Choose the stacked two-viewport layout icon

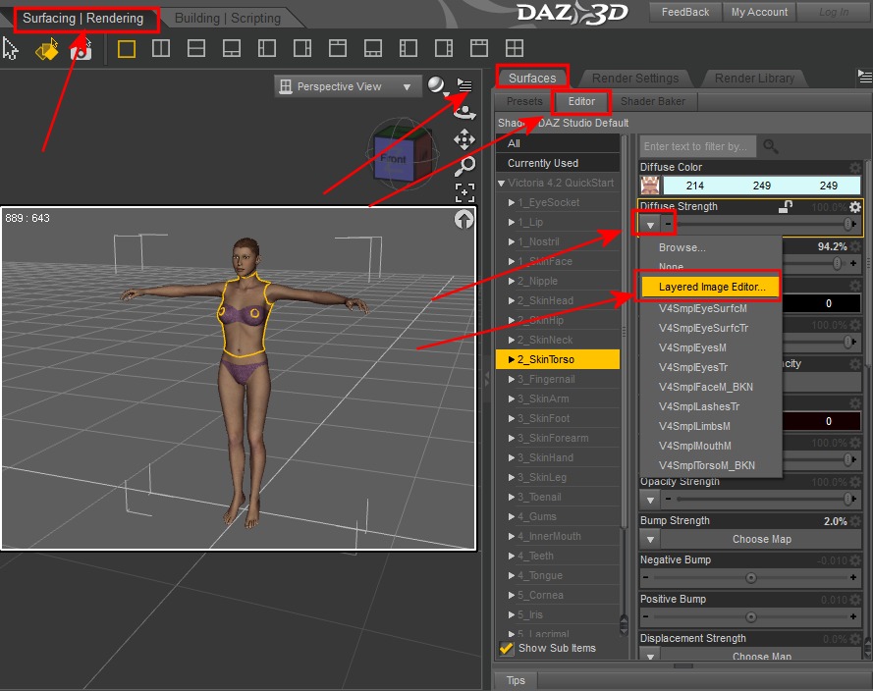196,49
